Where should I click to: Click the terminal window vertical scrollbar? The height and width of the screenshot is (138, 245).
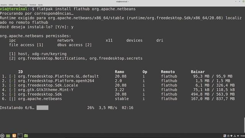(x=244, y=125)
